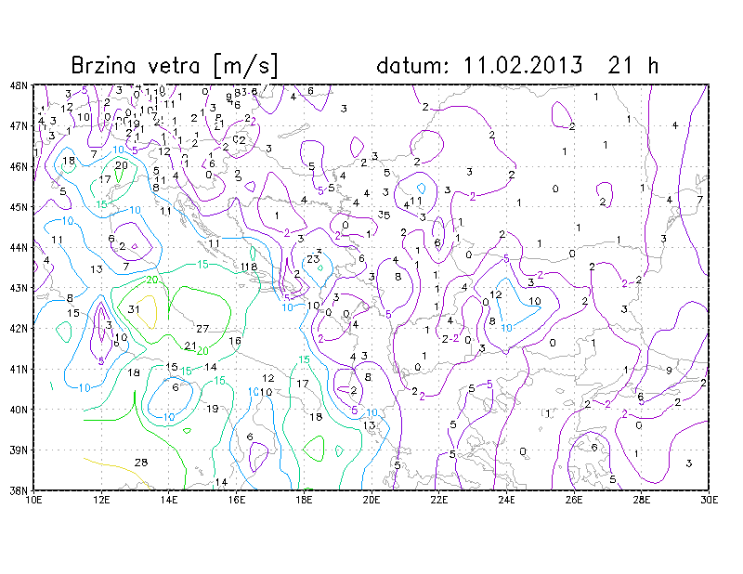Pick the wind speed value 35

[x=384, y=215]
